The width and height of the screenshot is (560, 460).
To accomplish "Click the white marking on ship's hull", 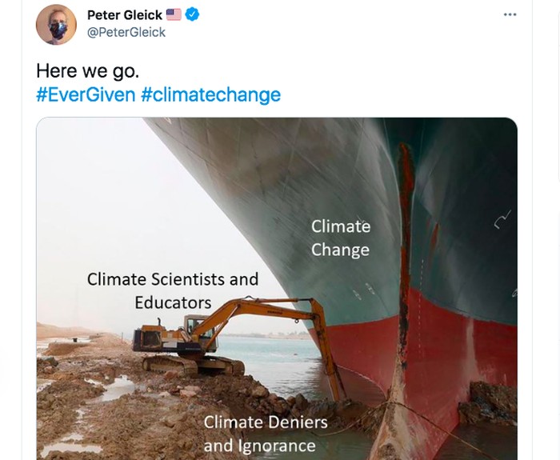I will 502,220.
